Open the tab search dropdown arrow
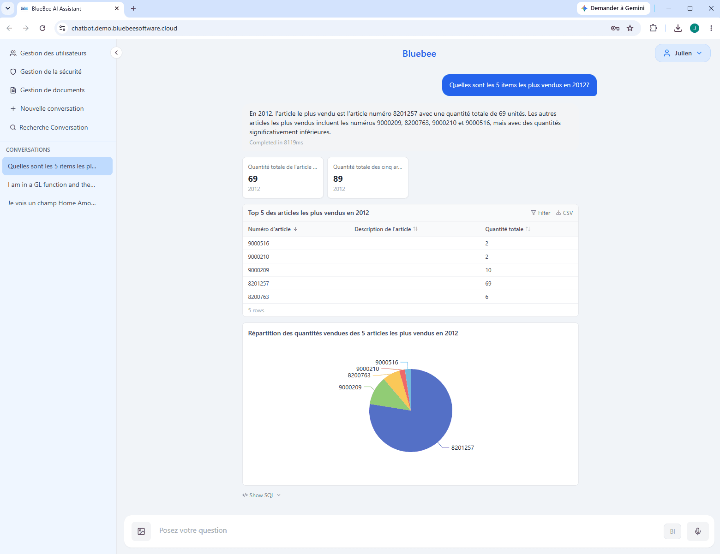Viewport: 720px width, 554px height. point(8,8)
